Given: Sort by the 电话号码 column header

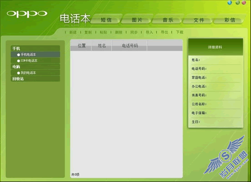Looking at the screenshot, I should pyautogui.click(x=129, y=46).
